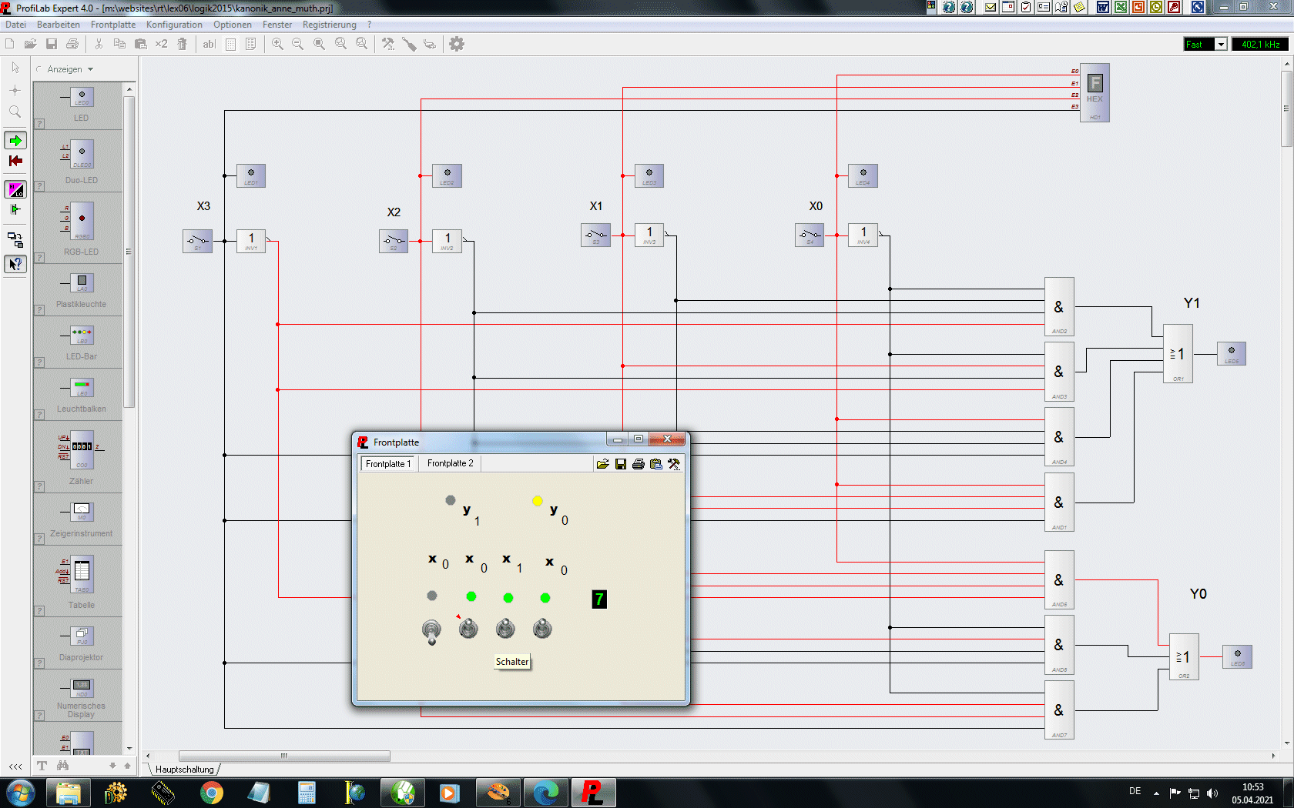Flip the second toggle switch on the Frontplatte
The width and height of the screenshot is (1294, 808).
pos(468,629)
